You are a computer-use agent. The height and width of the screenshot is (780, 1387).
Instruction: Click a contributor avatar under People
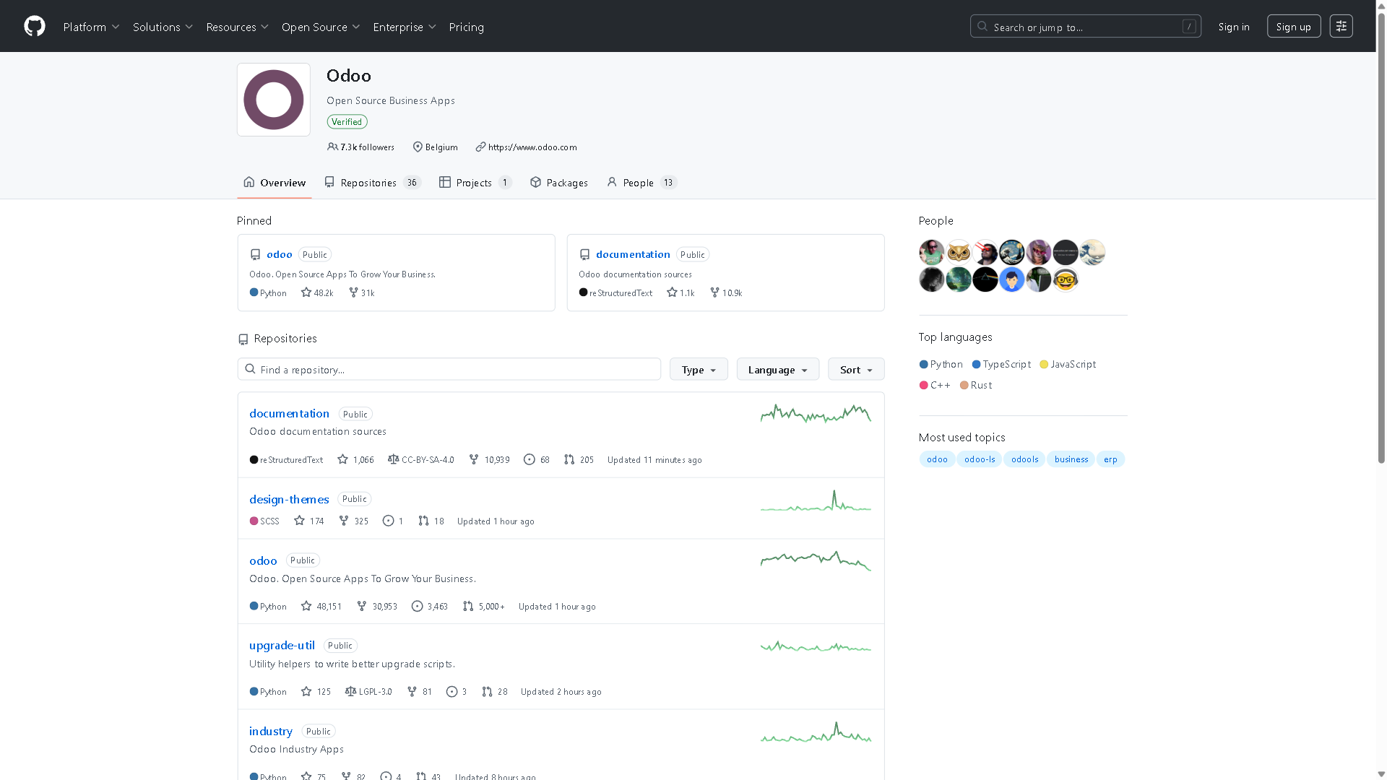click(932, 252)
